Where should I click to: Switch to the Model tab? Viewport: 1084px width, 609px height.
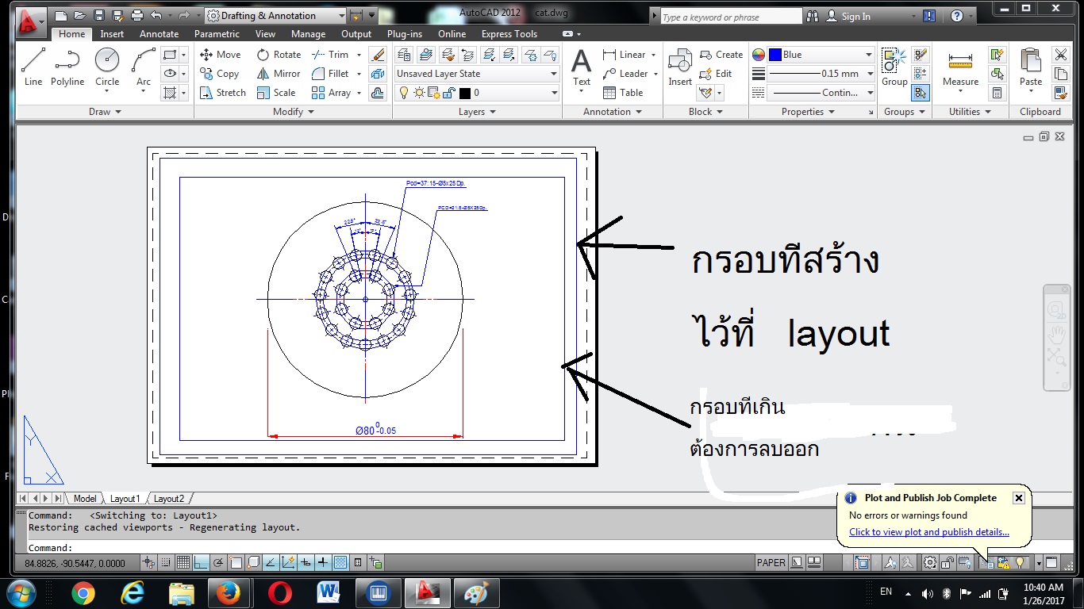(85, 499)
